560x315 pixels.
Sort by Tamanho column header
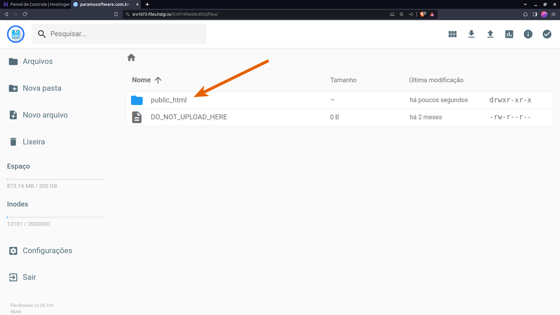pos(343,80)
